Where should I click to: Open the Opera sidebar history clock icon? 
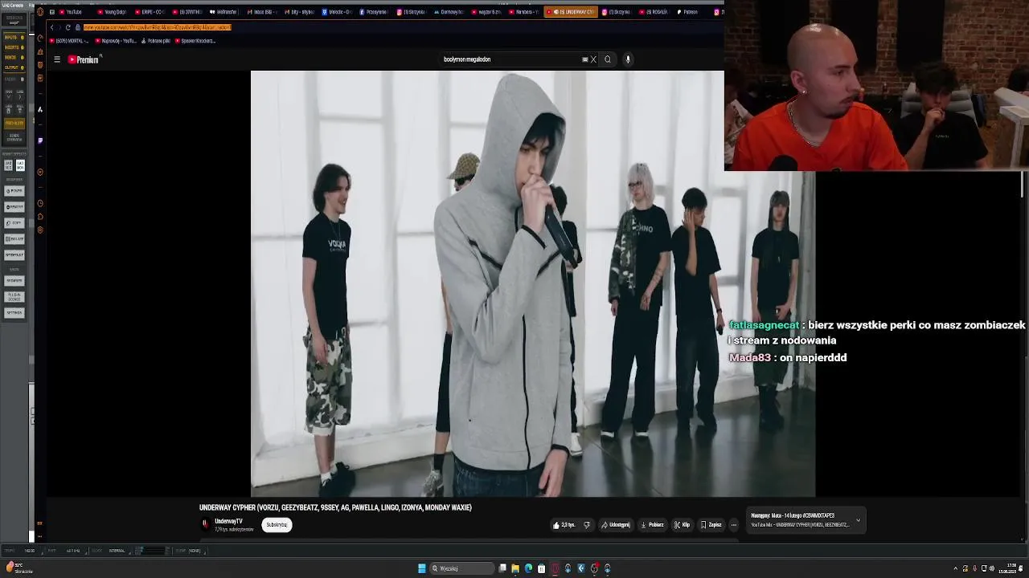pyautogui.click(x=40, y=203)
